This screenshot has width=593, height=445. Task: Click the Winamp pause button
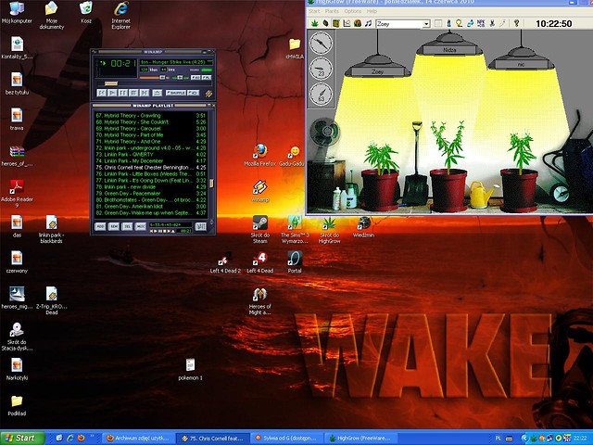123,93
